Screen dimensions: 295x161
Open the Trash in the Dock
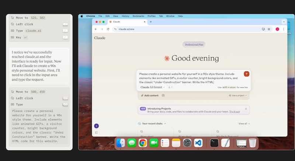(x=253, y=143)
